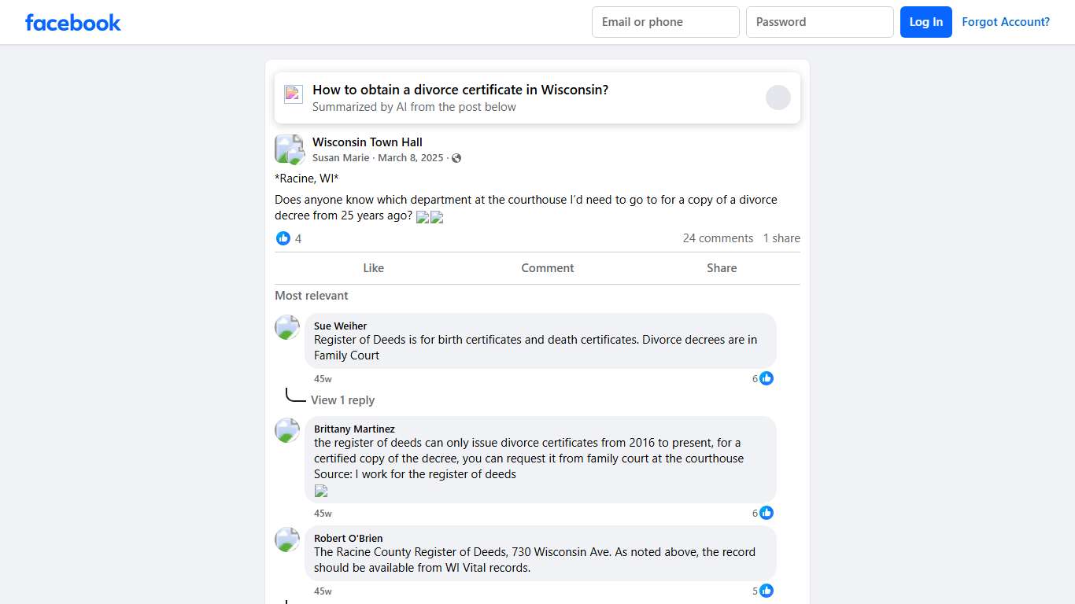Viewport: 1075px width, 604px height.
Task: Click the Facebook logo
Action: 72,23
